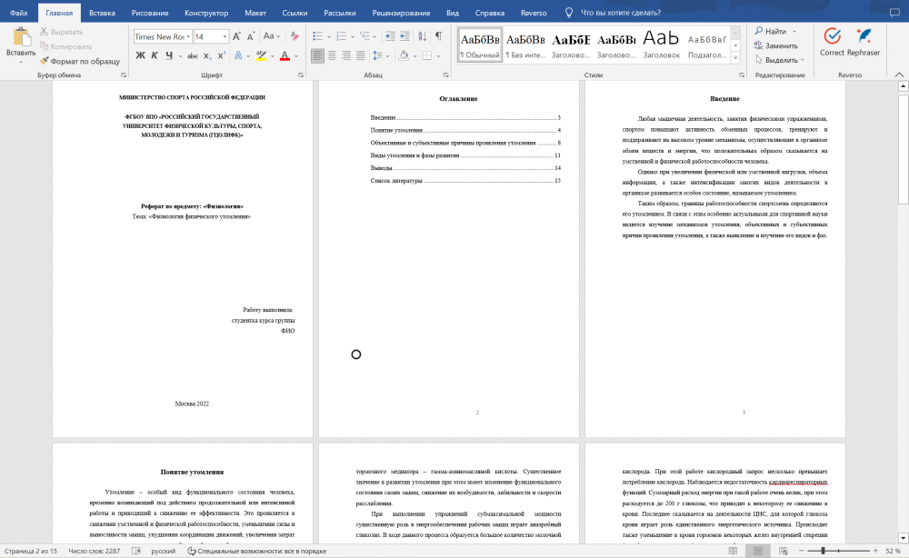This screenshot has height=558, width=909.
Task: Click the numbered list icon
Action: pyautogui.click(x=342, y=36)
